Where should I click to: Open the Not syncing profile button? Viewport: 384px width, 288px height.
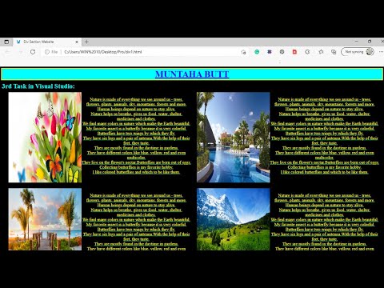[x=358, y=52]
